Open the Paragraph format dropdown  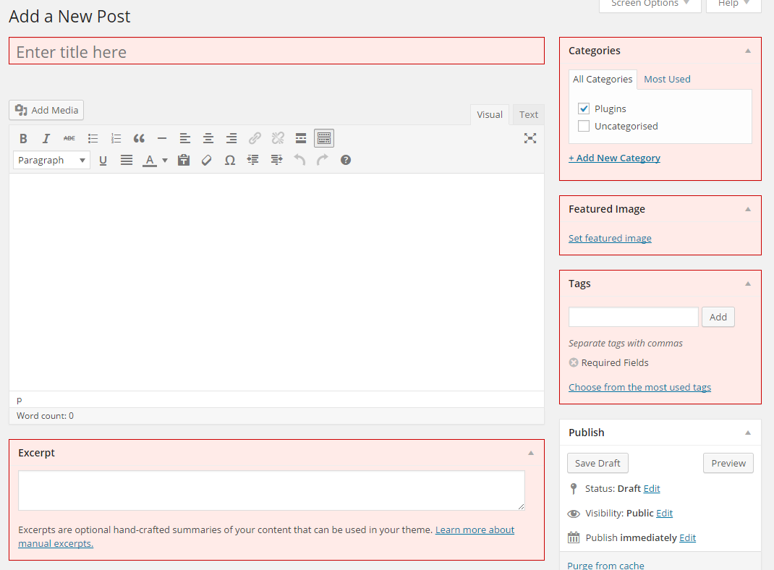pyautogui.click(x=51, y=161)
